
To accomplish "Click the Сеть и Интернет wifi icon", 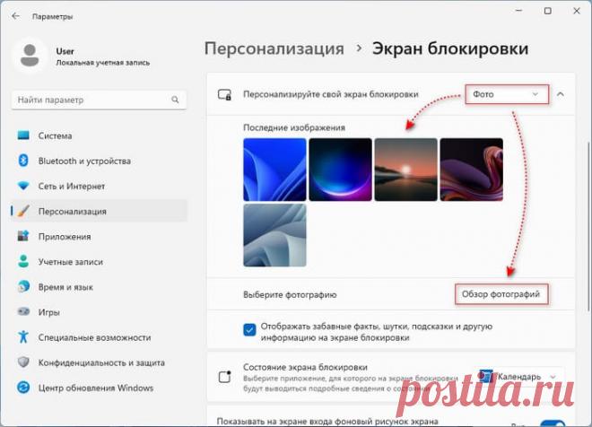I will click(x=23, y=186).
